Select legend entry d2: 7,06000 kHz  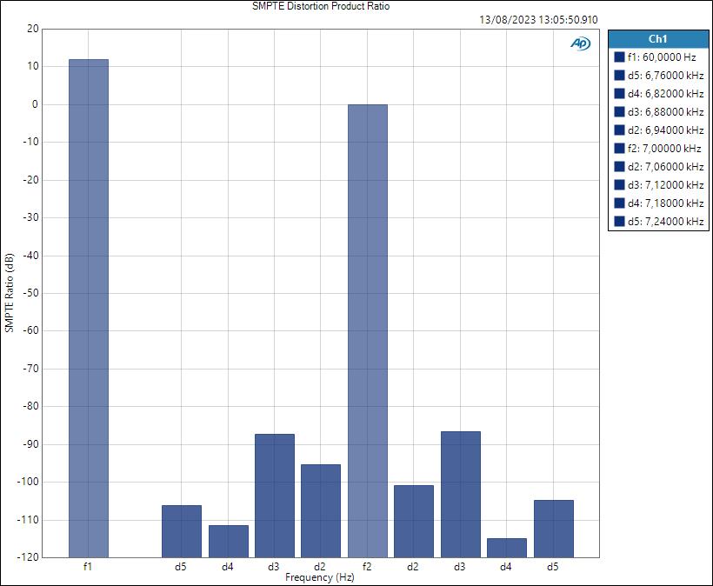(x=658, y=166)
